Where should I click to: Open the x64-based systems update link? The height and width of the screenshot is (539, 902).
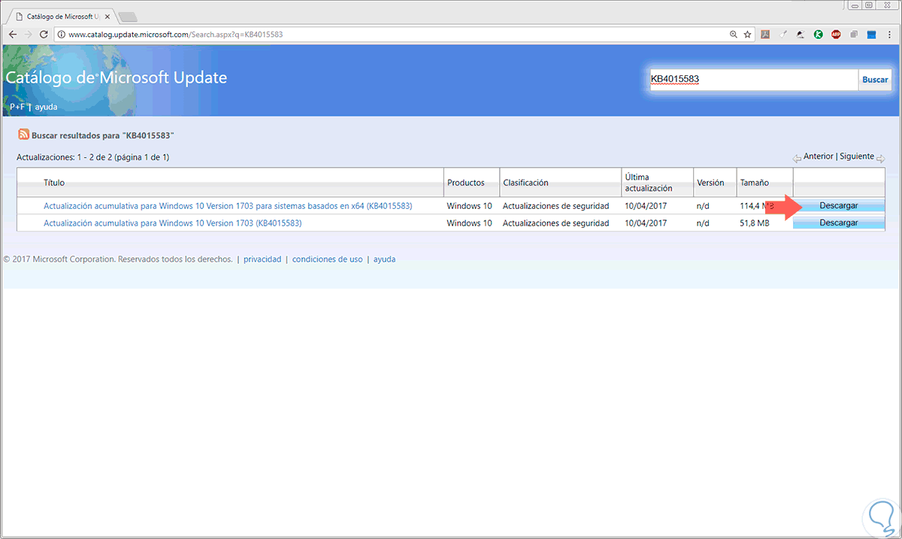point(228,205)
